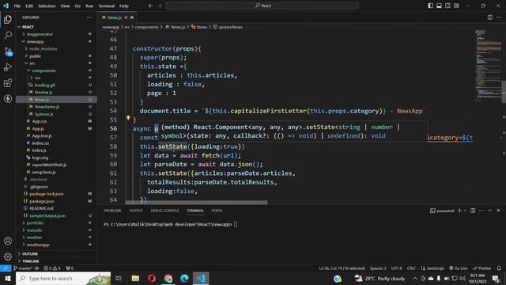Expand the imggenerator folder
This screenshot has height=285, width=506.
[56, 34]
